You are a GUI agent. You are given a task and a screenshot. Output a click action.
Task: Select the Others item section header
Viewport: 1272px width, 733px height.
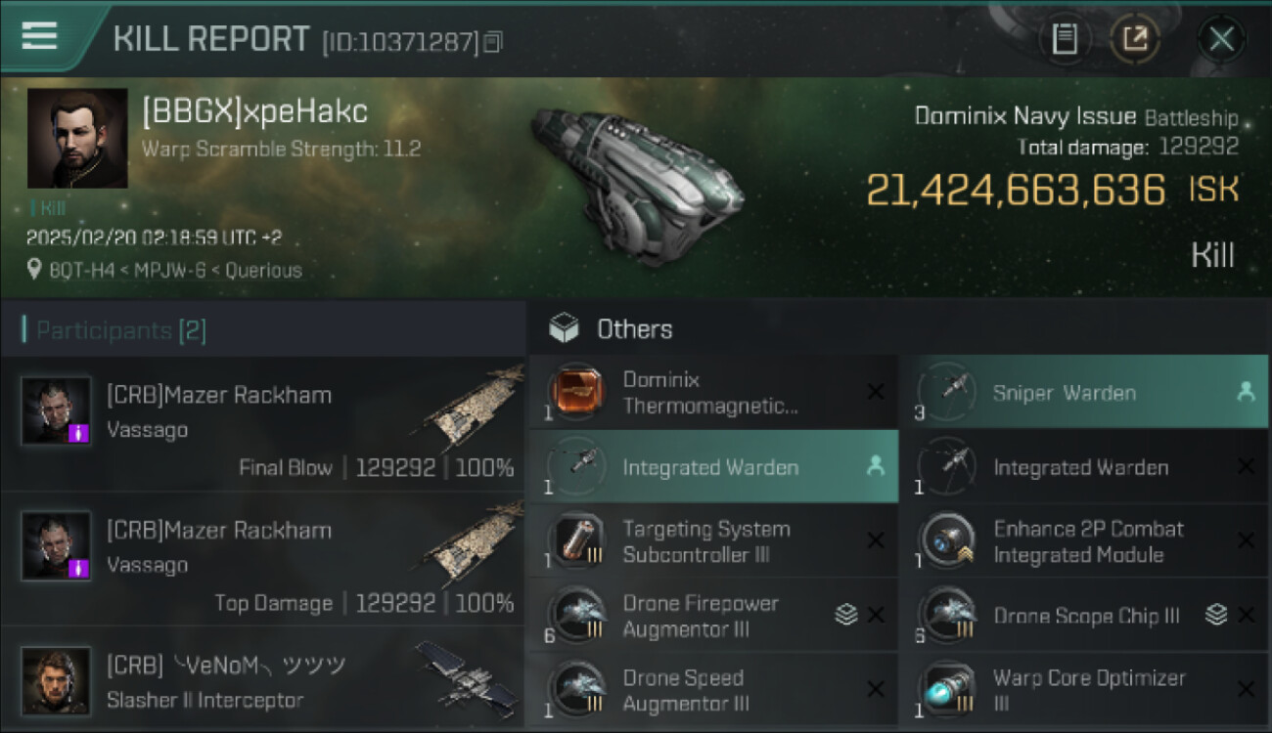634,329
